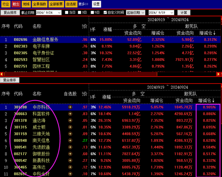
Task: Click the top 复合排序 button
Action: coord(10,13)
